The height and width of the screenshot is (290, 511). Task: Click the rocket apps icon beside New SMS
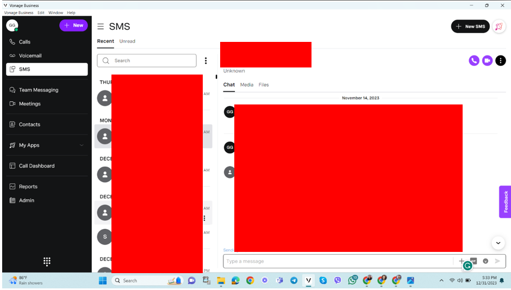[x=499, y=27]
